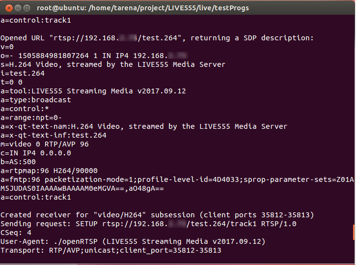Click the 'a=rtpmap:96 H264/90000' line
This screenshot has width=356, height=265.
pyautogui.click(x=49, y=171)
